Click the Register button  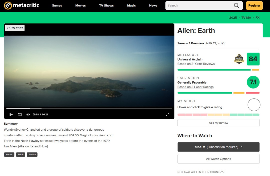[x=254, y=5]
